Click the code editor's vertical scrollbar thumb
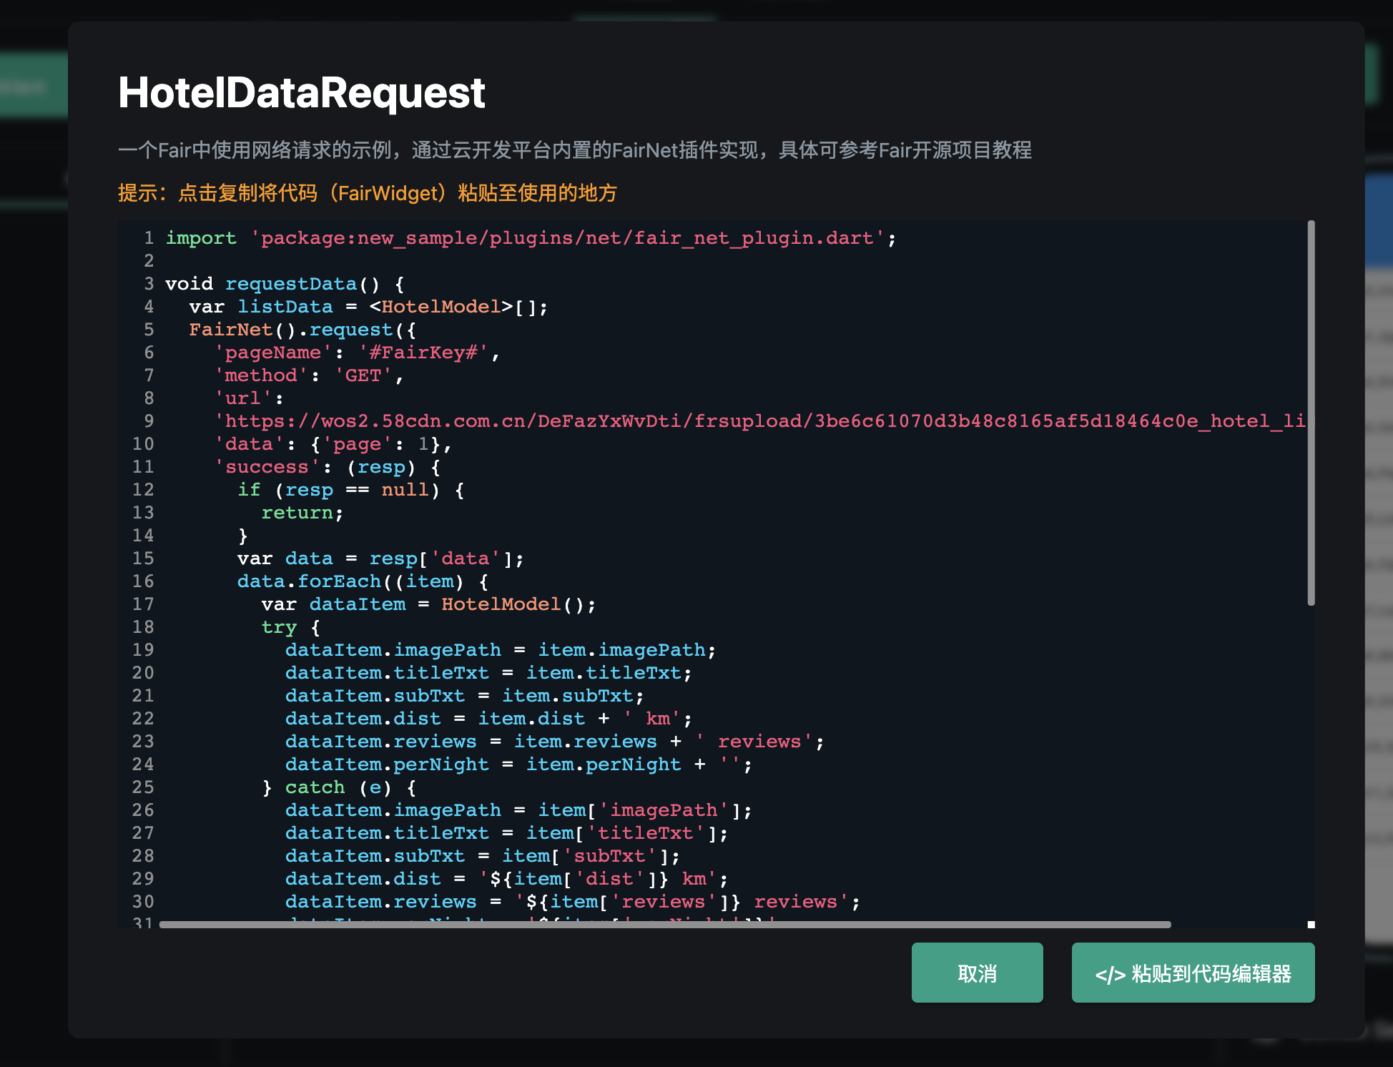Screen dimensions: 1393x1067 1311,412
